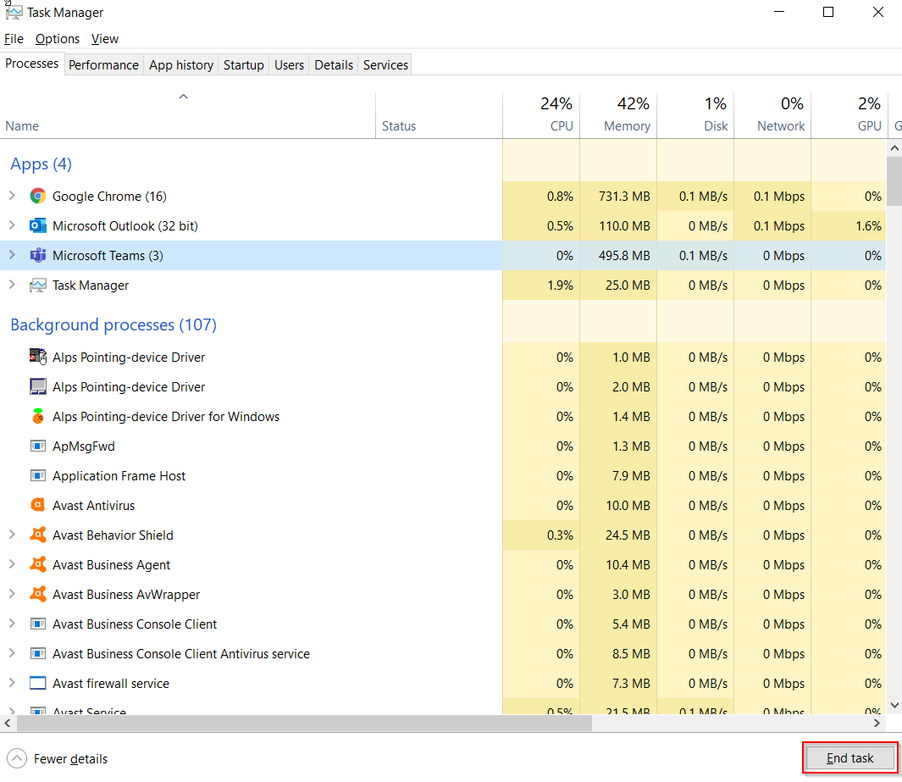
Task: Click the 731.3 MB memory value for Chrome
Action: [624, 197]
